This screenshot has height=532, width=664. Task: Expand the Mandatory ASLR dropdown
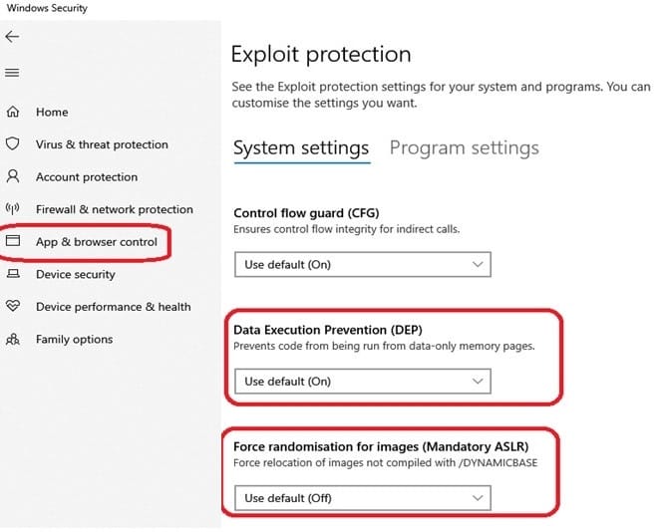click(363, 498)
